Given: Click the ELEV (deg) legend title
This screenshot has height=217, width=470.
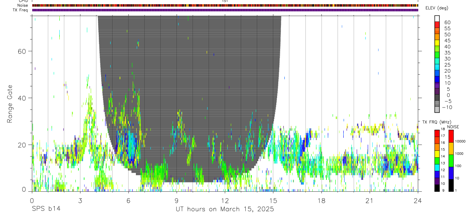Looking at the screenshot, I should pos(437,8).
